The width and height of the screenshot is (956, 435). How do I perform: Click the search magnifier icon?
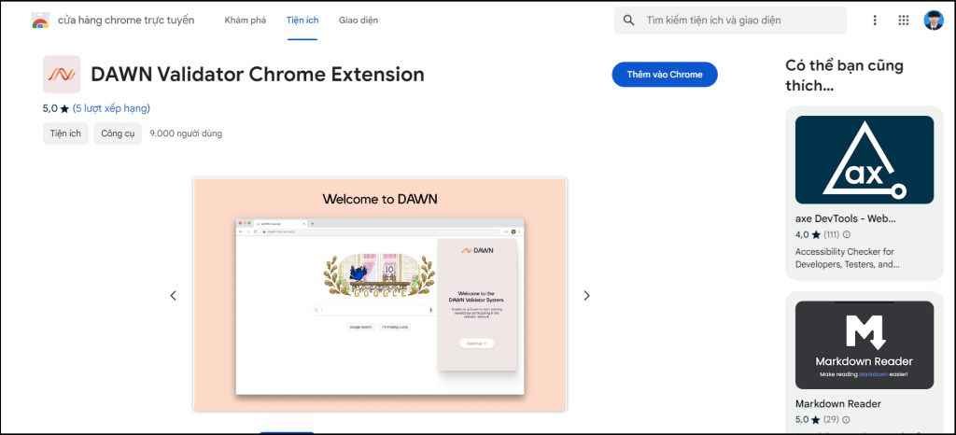pos(629,21)
